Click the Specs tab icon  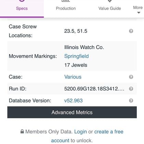[22, 1]
